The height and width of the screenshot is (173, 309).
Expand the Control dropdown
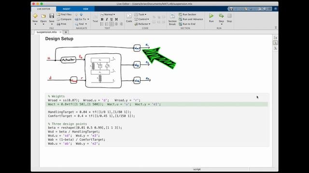click(148, 19)
